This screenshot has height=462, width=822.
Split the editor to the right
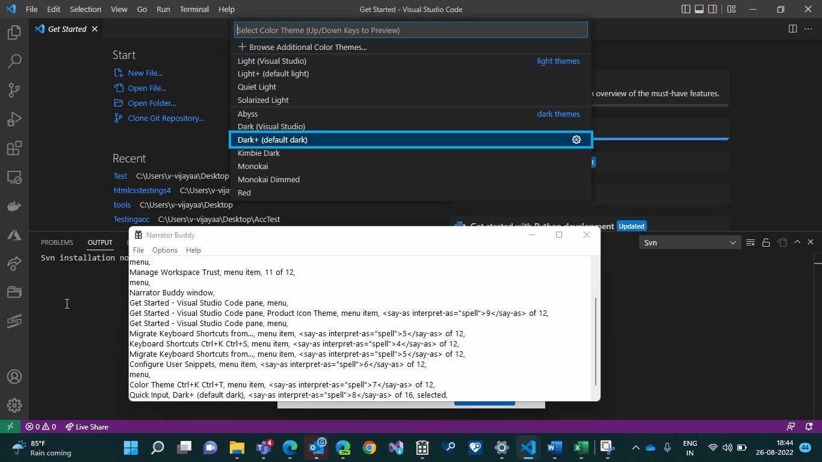point(793,29)
